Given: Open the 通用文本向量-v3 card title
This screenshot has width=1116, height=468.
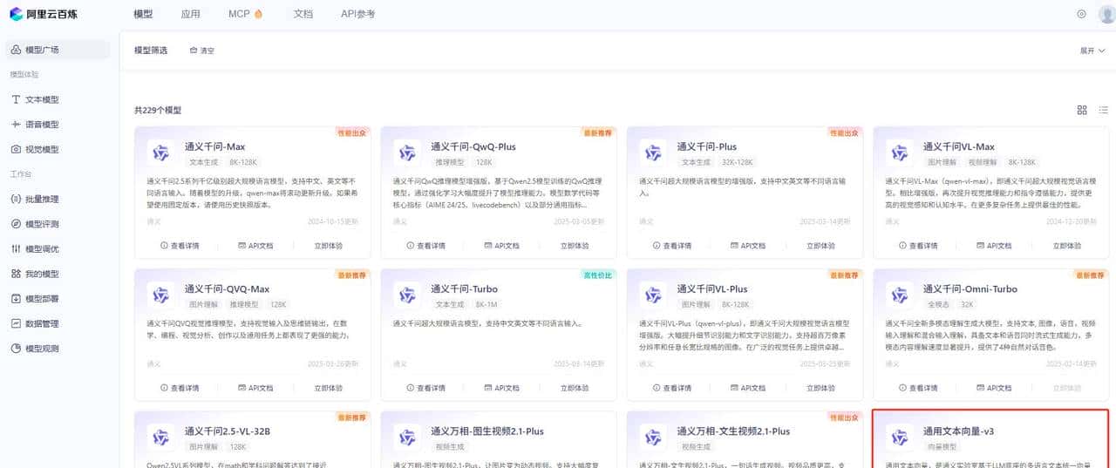Looking at the screenshot, I should 959,431.
